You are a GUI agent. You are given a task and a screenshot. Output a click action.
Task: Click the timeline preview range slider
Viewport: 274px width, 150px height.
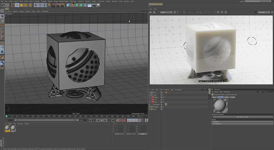click(x=46, y=120)
